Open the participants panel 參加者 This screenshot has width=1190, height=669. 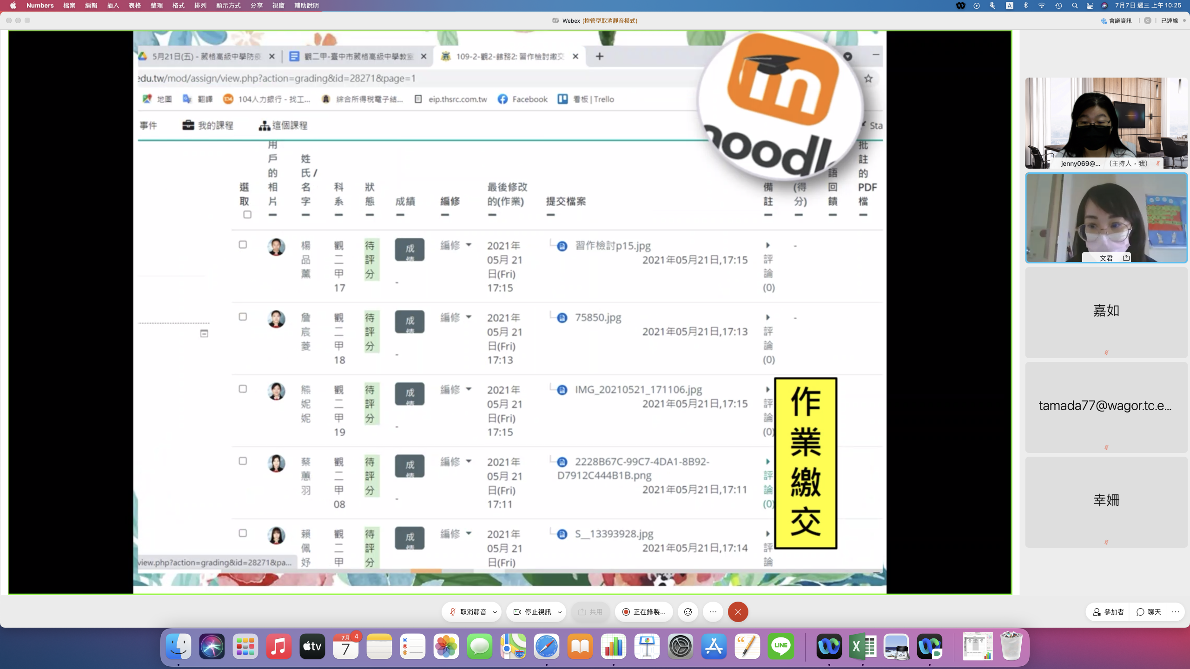[1108, 612]
